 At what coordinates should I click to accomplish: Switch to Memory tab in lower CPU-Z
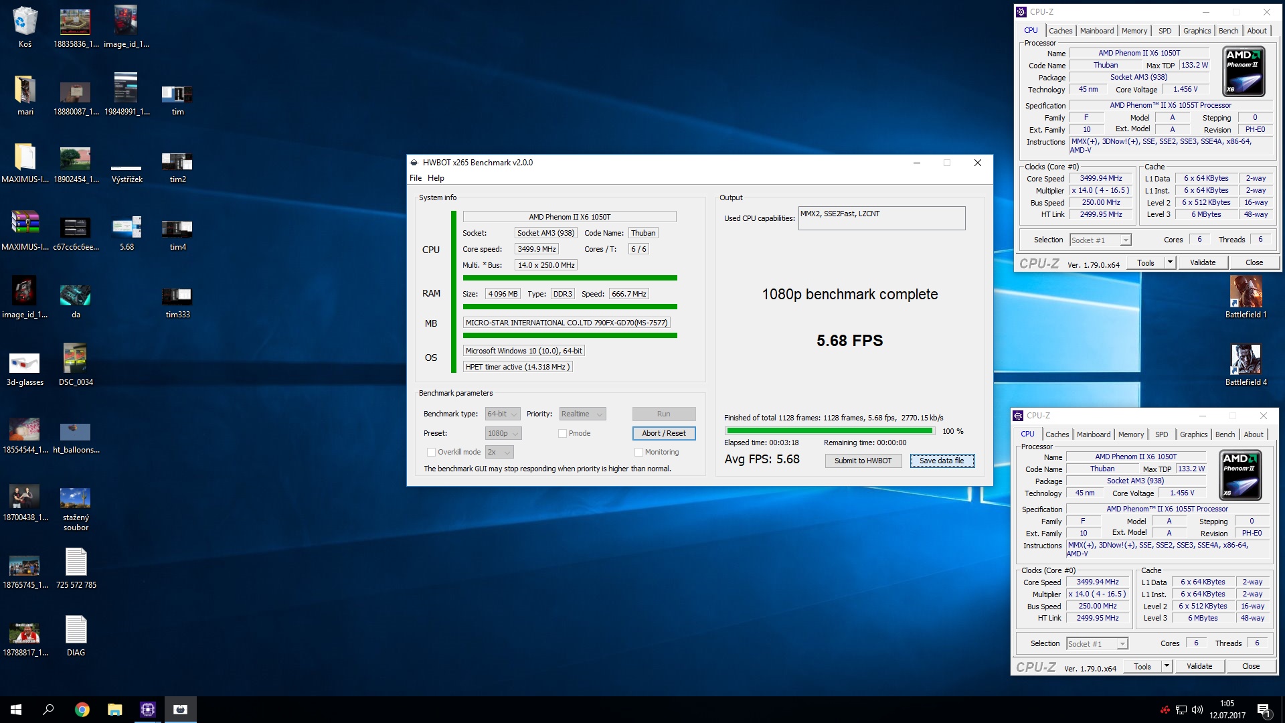(1131, 434)
